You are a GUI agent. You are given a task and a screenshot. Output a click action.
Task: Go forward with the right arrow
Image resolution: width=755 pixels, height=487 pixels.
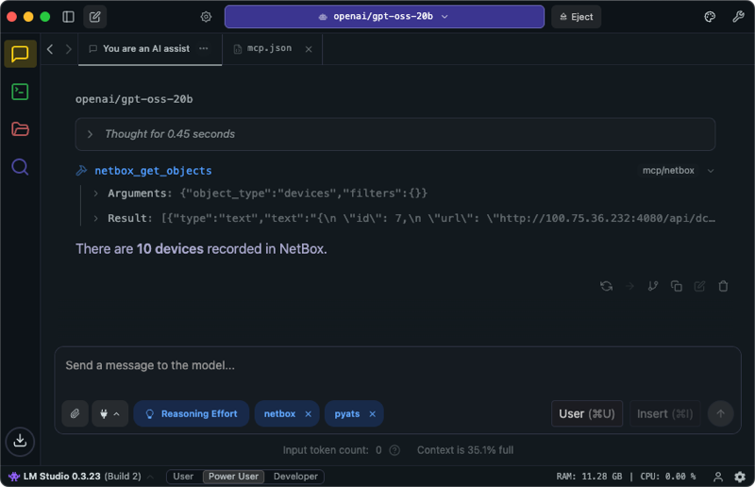(x=68, y=49)
